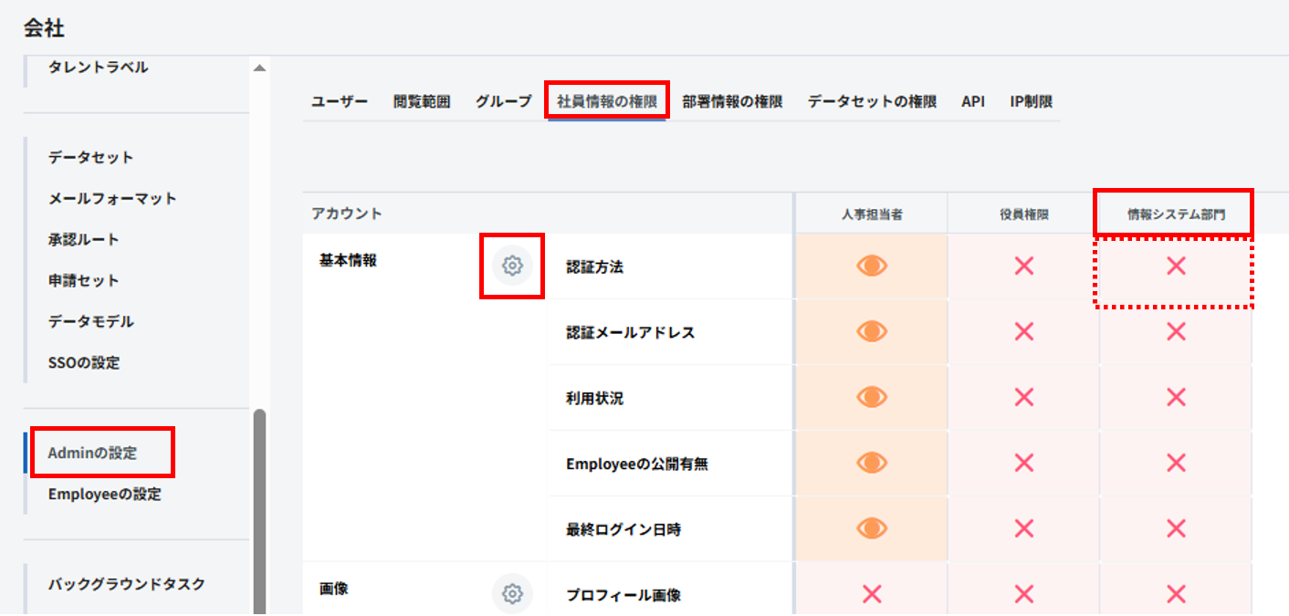Image resolution: width=1289 pixels, height=616 pixels.
Task: Click the gear icon beside 基本情報
Action: (512, 266)
